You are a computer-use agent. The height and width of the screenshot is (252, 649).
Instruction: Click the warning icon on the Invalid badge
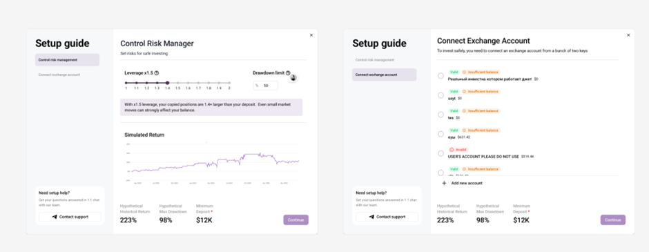452,149
